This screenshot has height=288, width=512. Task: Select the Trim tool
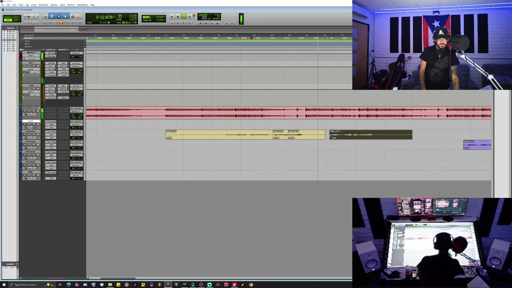(52, 16)
